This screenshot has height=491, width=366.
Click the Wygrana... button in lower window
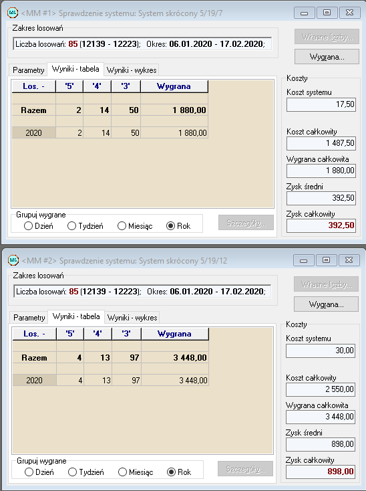(x=327, y=304)
